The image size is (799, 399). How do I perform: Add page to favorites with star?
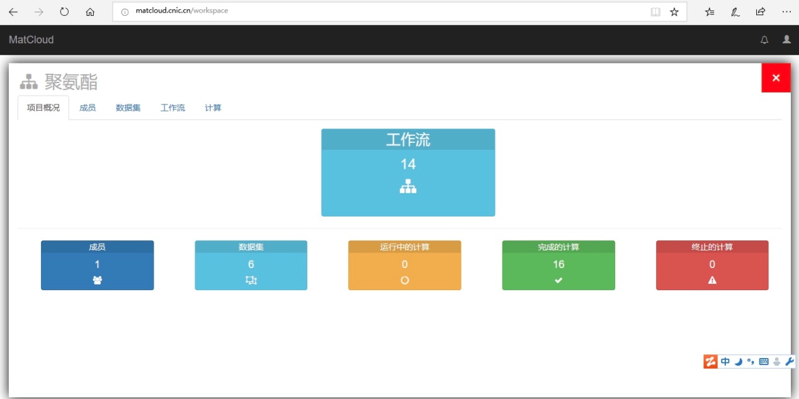click(x=674, y=12)
